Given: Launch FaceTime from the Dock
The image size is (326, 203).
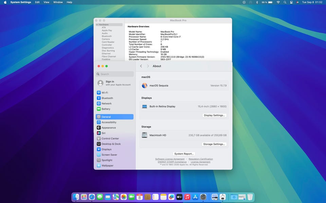Looking at the screenshot, I should 132,197.
